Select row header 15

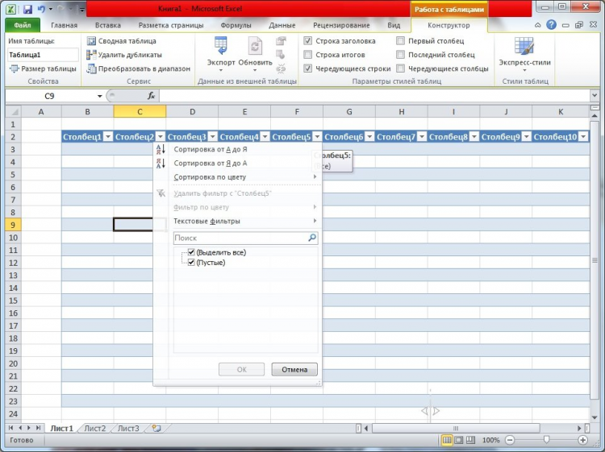(x=13, y=301)
